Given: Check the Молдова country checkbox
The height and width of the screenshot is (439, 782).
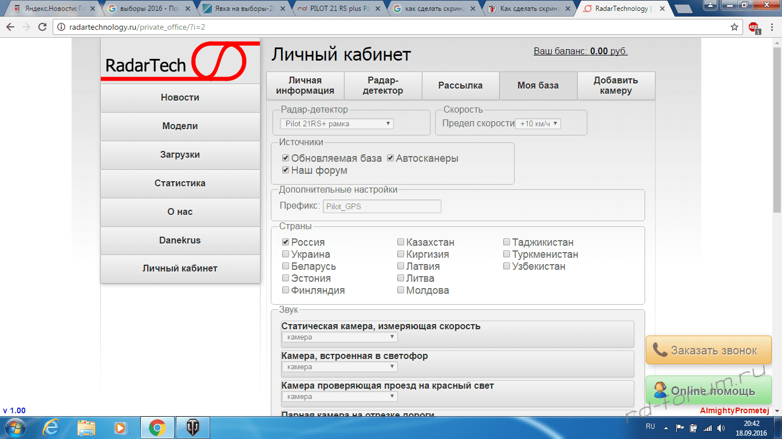Looking at the screenshot, I should (x=401, y=290).
